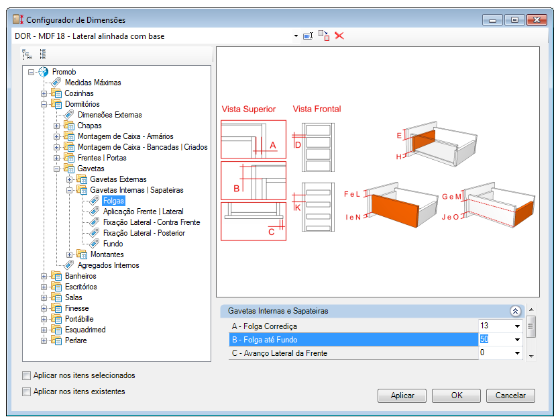Click the Gavetas folder icon

click(69, 169)
